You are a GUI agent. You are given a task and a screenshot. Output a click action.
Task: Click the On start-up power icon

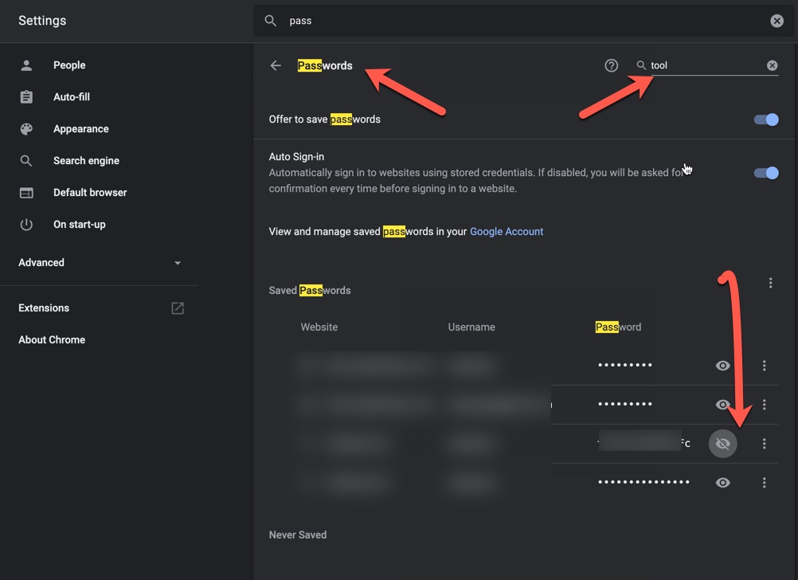(x=26, y=225)
